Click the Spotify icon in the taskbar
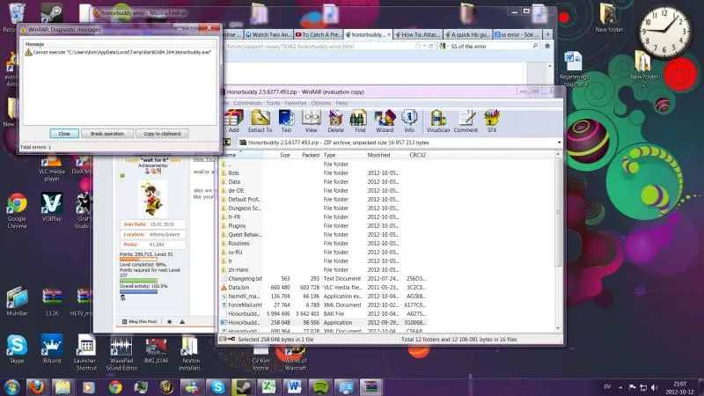Viewport: 704px width, 396px height. coord(320,387)
